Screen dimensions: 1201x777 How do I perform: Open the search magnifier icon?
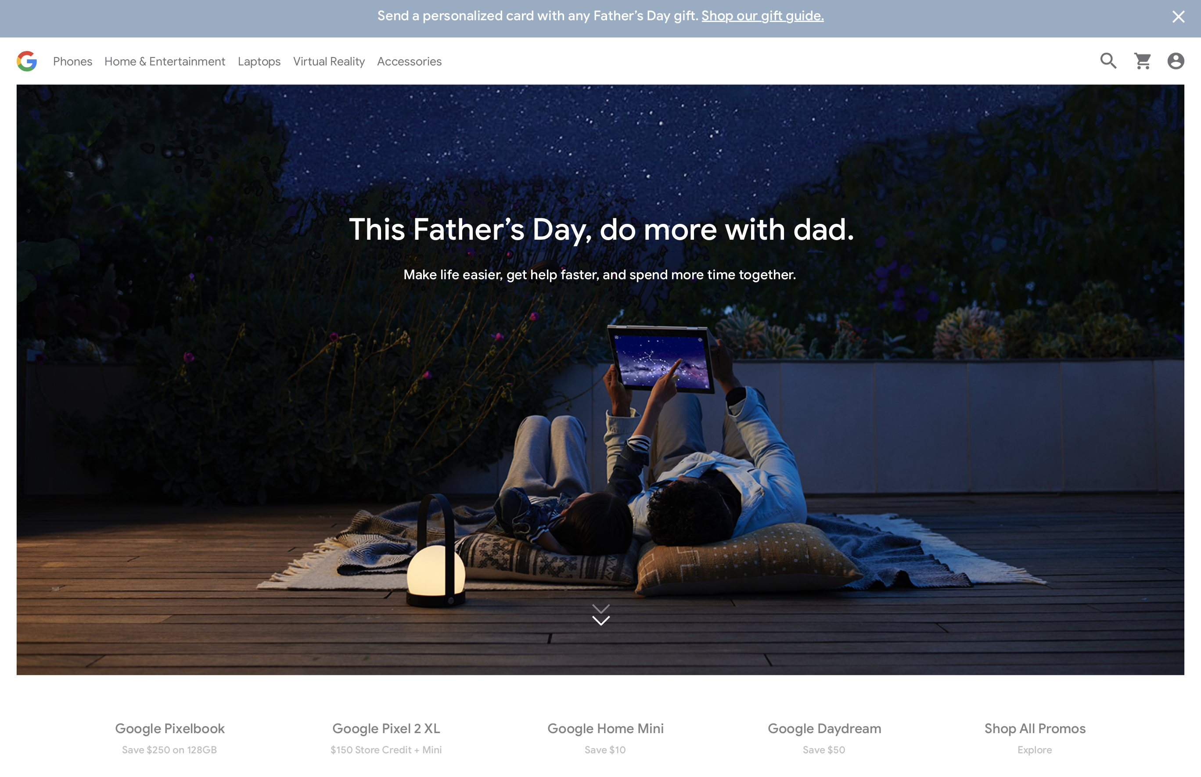tap(1108, 61)
